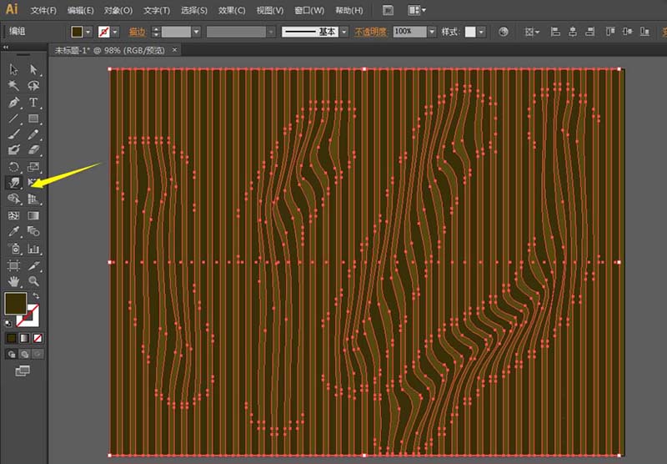Open Recolor Artwork from control bar
The image size is (667, 464).
504,32
